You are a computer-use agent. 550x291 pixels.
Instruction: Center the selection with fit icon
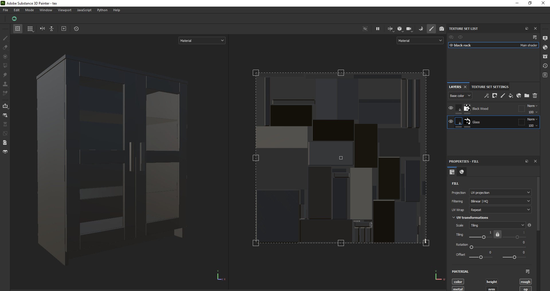pyautogui.click(x=64, y=29)
